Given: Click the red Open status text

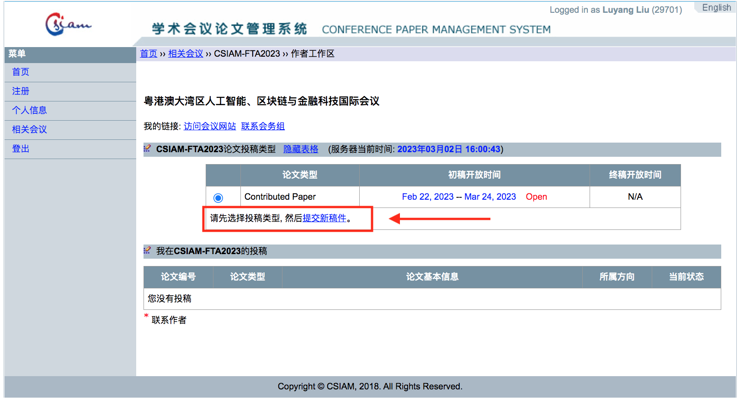Looking at the screenshot, I should [536, 197].
